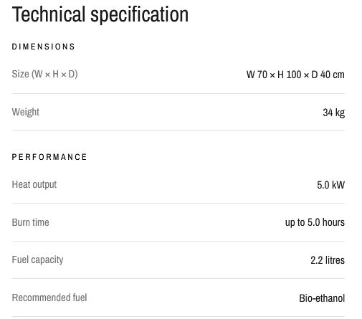Click the Recommended fuel label

pos(49,297)
